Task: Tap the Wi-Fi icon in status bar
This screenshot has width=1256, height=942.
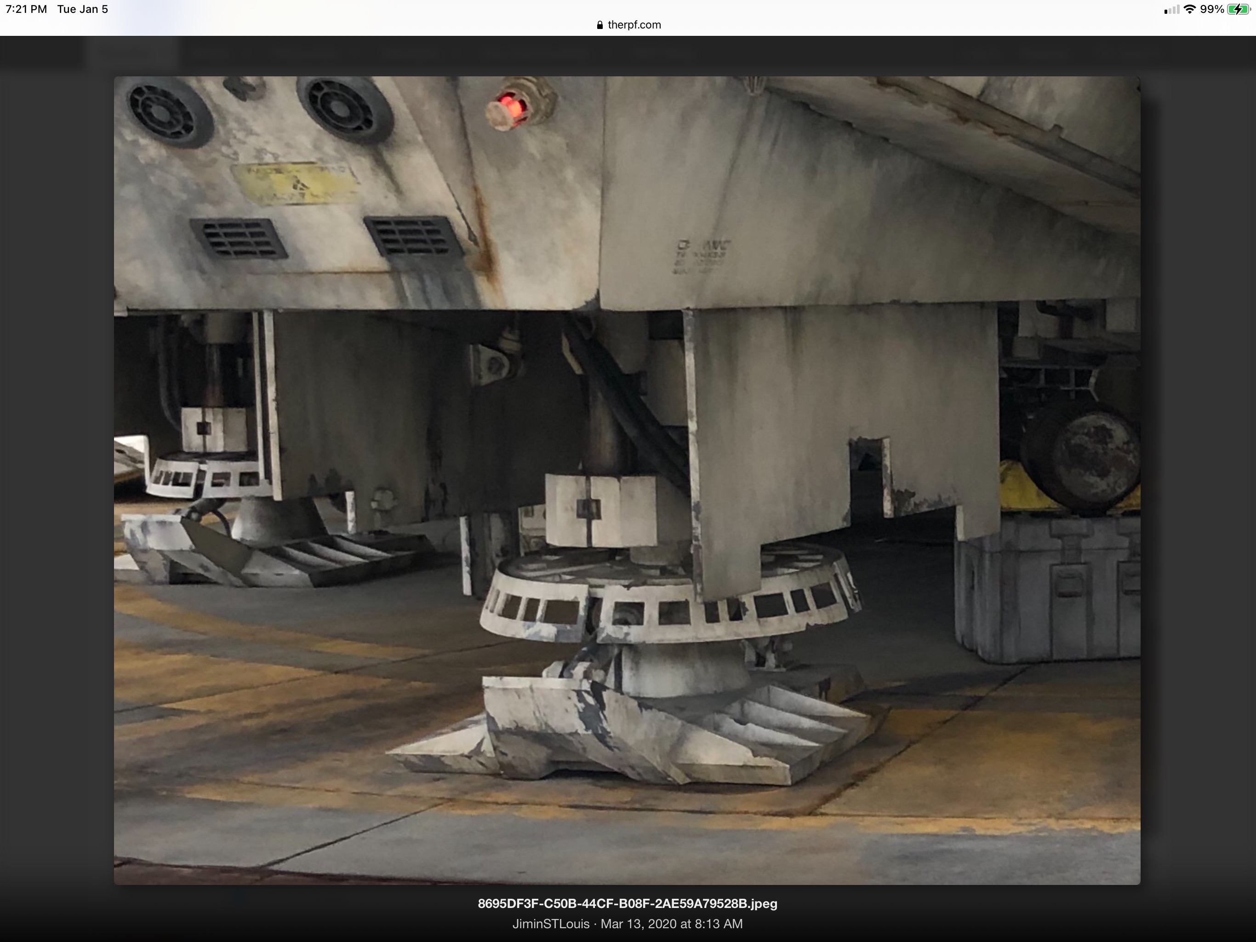Action: point(1189,9)
